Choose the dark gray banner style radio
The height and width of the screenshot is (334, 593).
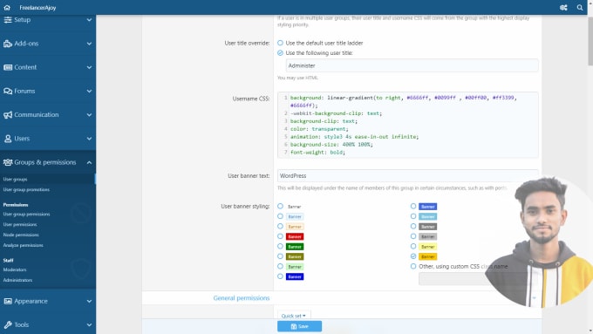pyautogui.click(x=413, y=226)
